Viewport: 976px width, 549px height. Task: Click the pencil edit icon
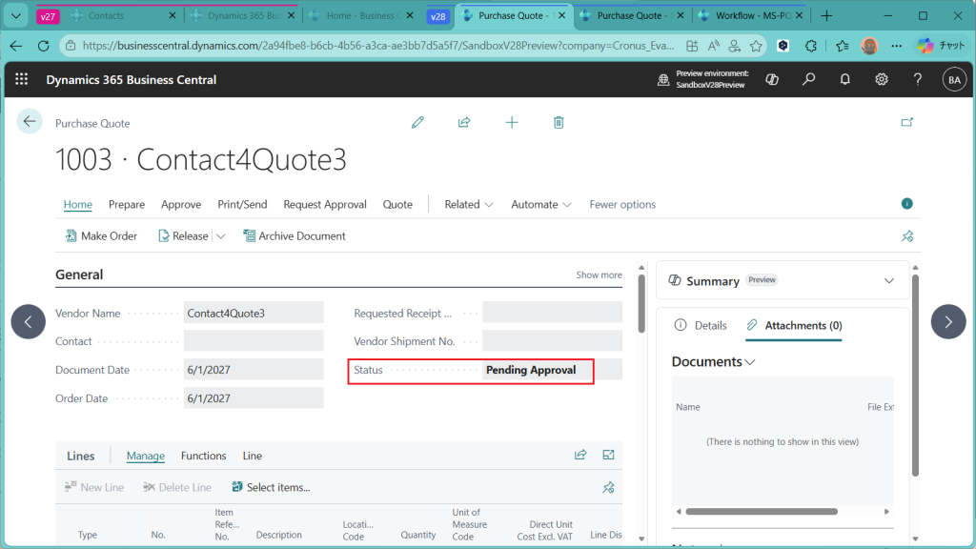[x=417, y=122]
